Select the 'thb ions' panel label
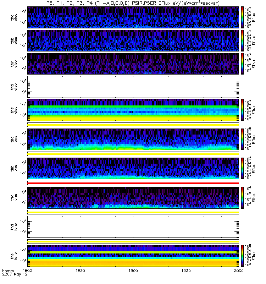 coord(14,168)
